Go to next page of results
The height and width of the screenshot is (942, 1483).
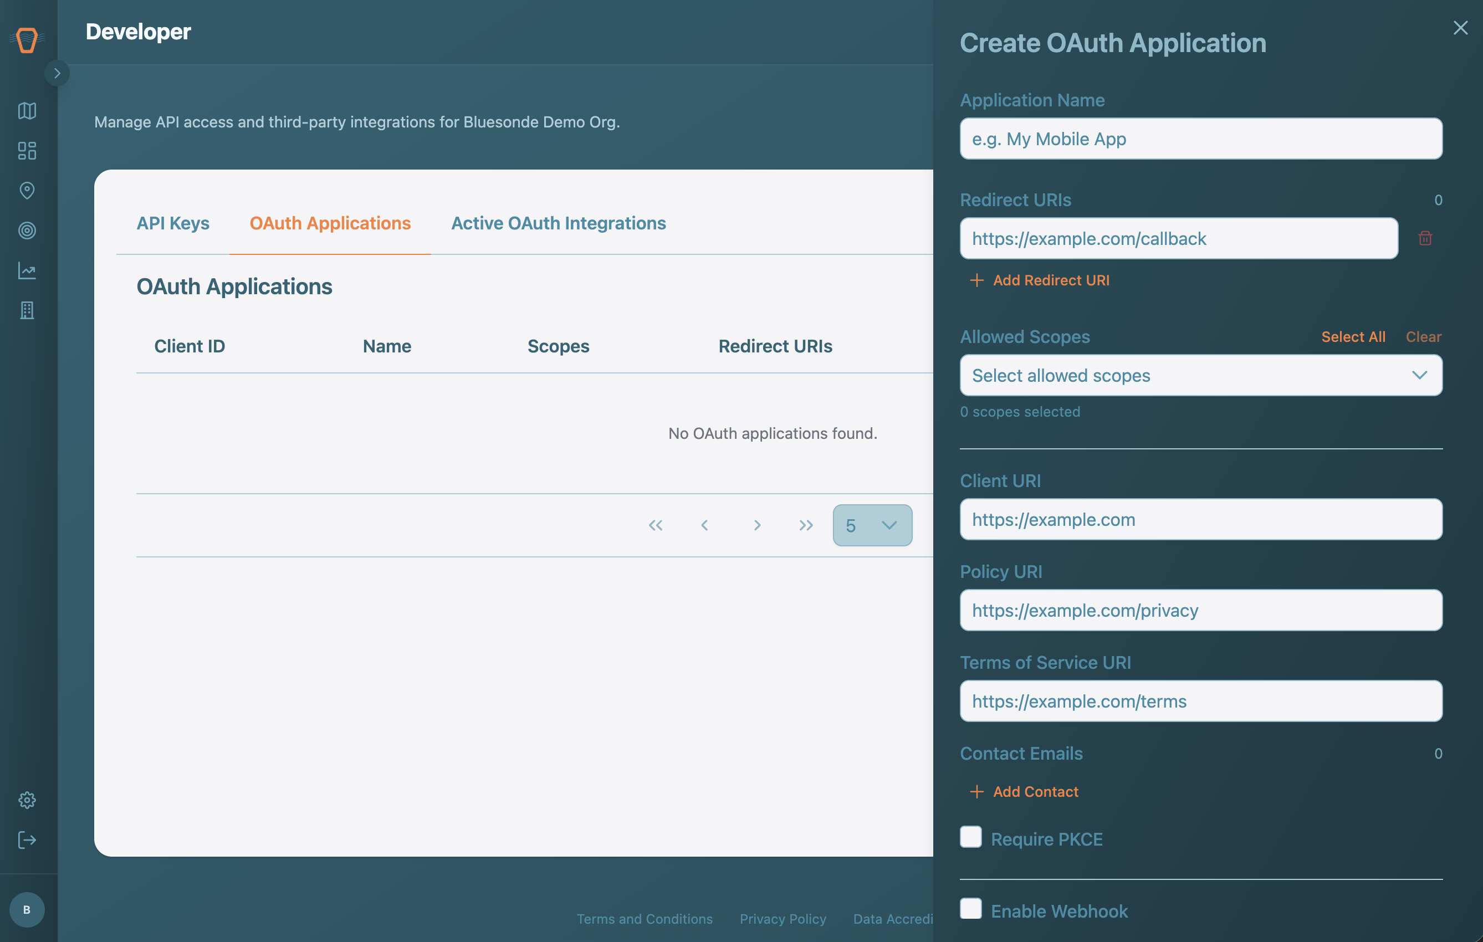pyautogui.click(x=757, y=525)
